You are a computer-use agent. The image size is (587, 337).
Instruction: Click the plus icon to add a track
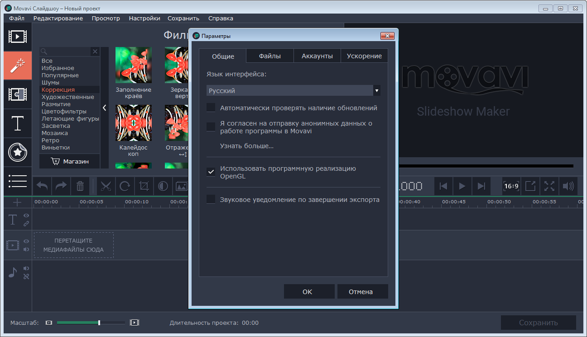18,202
